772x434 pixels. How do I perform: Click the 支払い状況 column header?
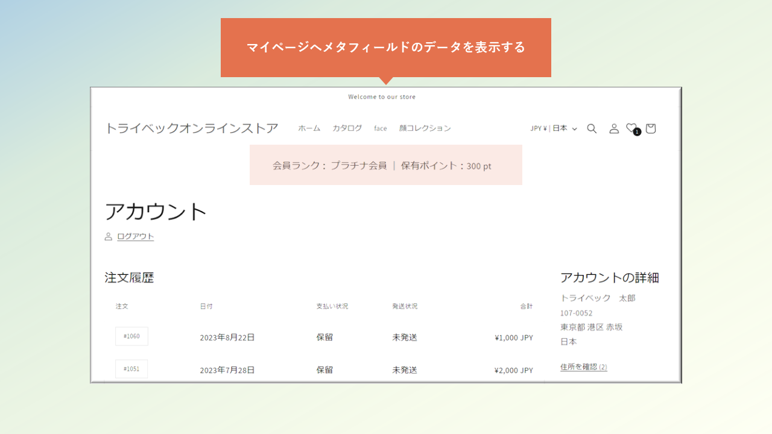click(x=332, y=306)
